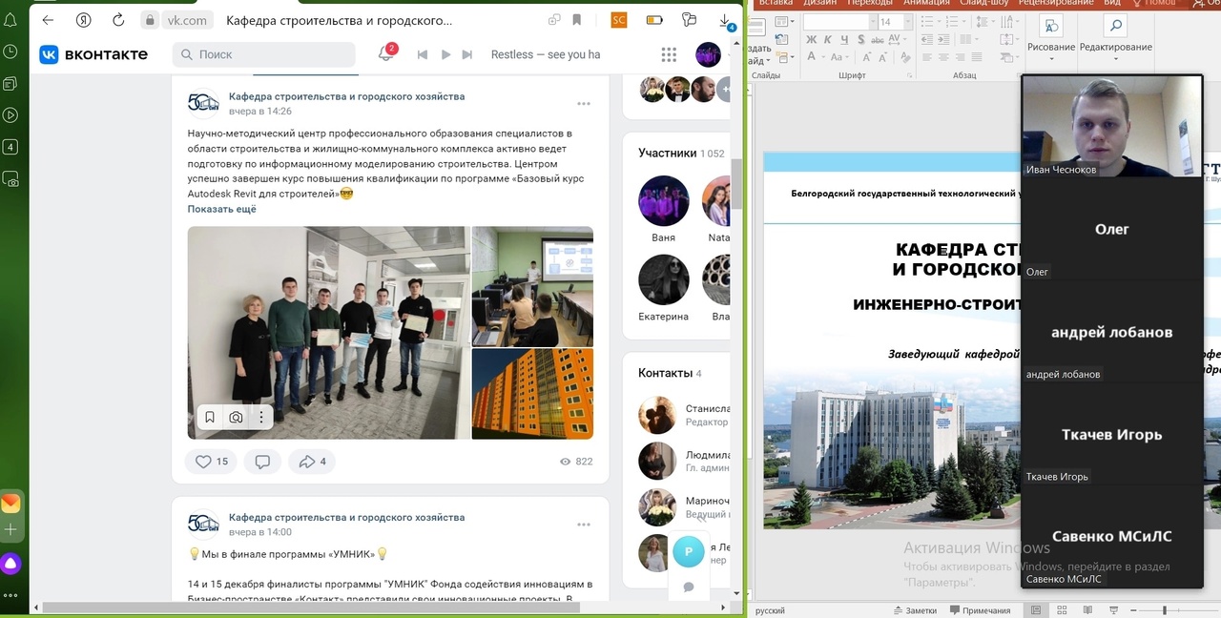Like the Revit course post
The image size is (1221, 618).
(x=213, y=462)
